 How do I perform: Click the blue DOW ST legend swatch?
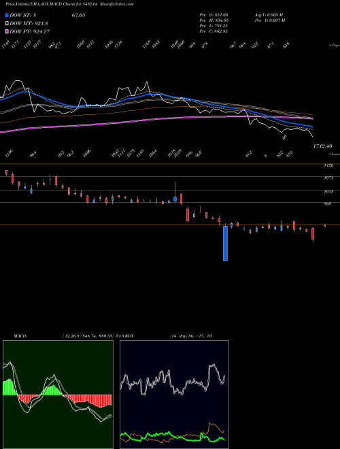coord(7,16)
